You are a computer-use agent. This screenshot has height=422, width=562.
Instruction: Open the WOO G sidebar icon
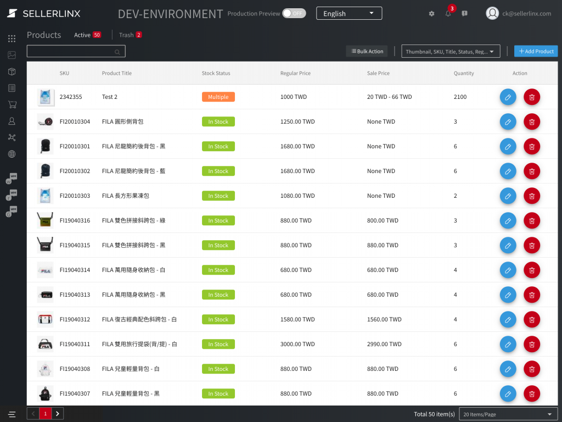[12, 212]
